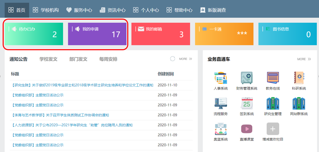Switch to the 每周安排 tab
319x152 pixels.
[x=108, y=59]
